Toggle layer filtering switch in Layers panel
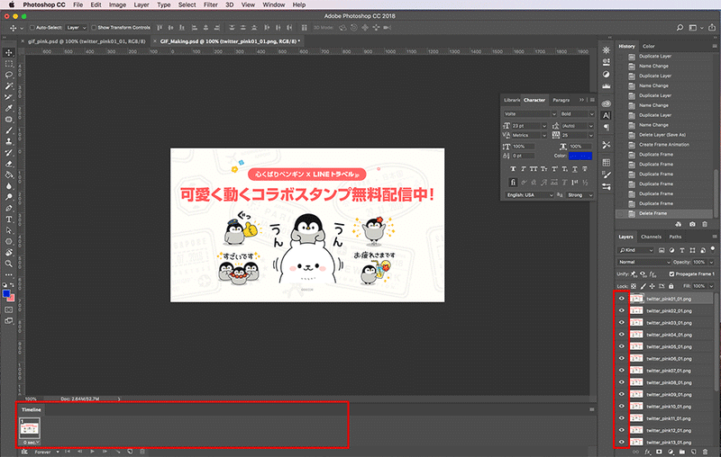Screen dimensions: 721x457 713,249
